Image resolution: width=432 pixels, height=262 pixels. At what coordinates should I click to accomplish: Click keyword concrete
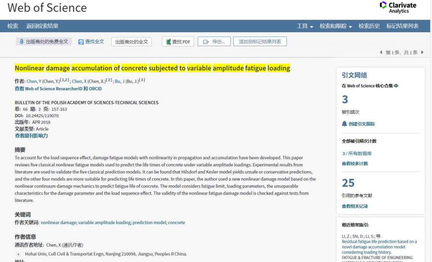coord(177,222)
